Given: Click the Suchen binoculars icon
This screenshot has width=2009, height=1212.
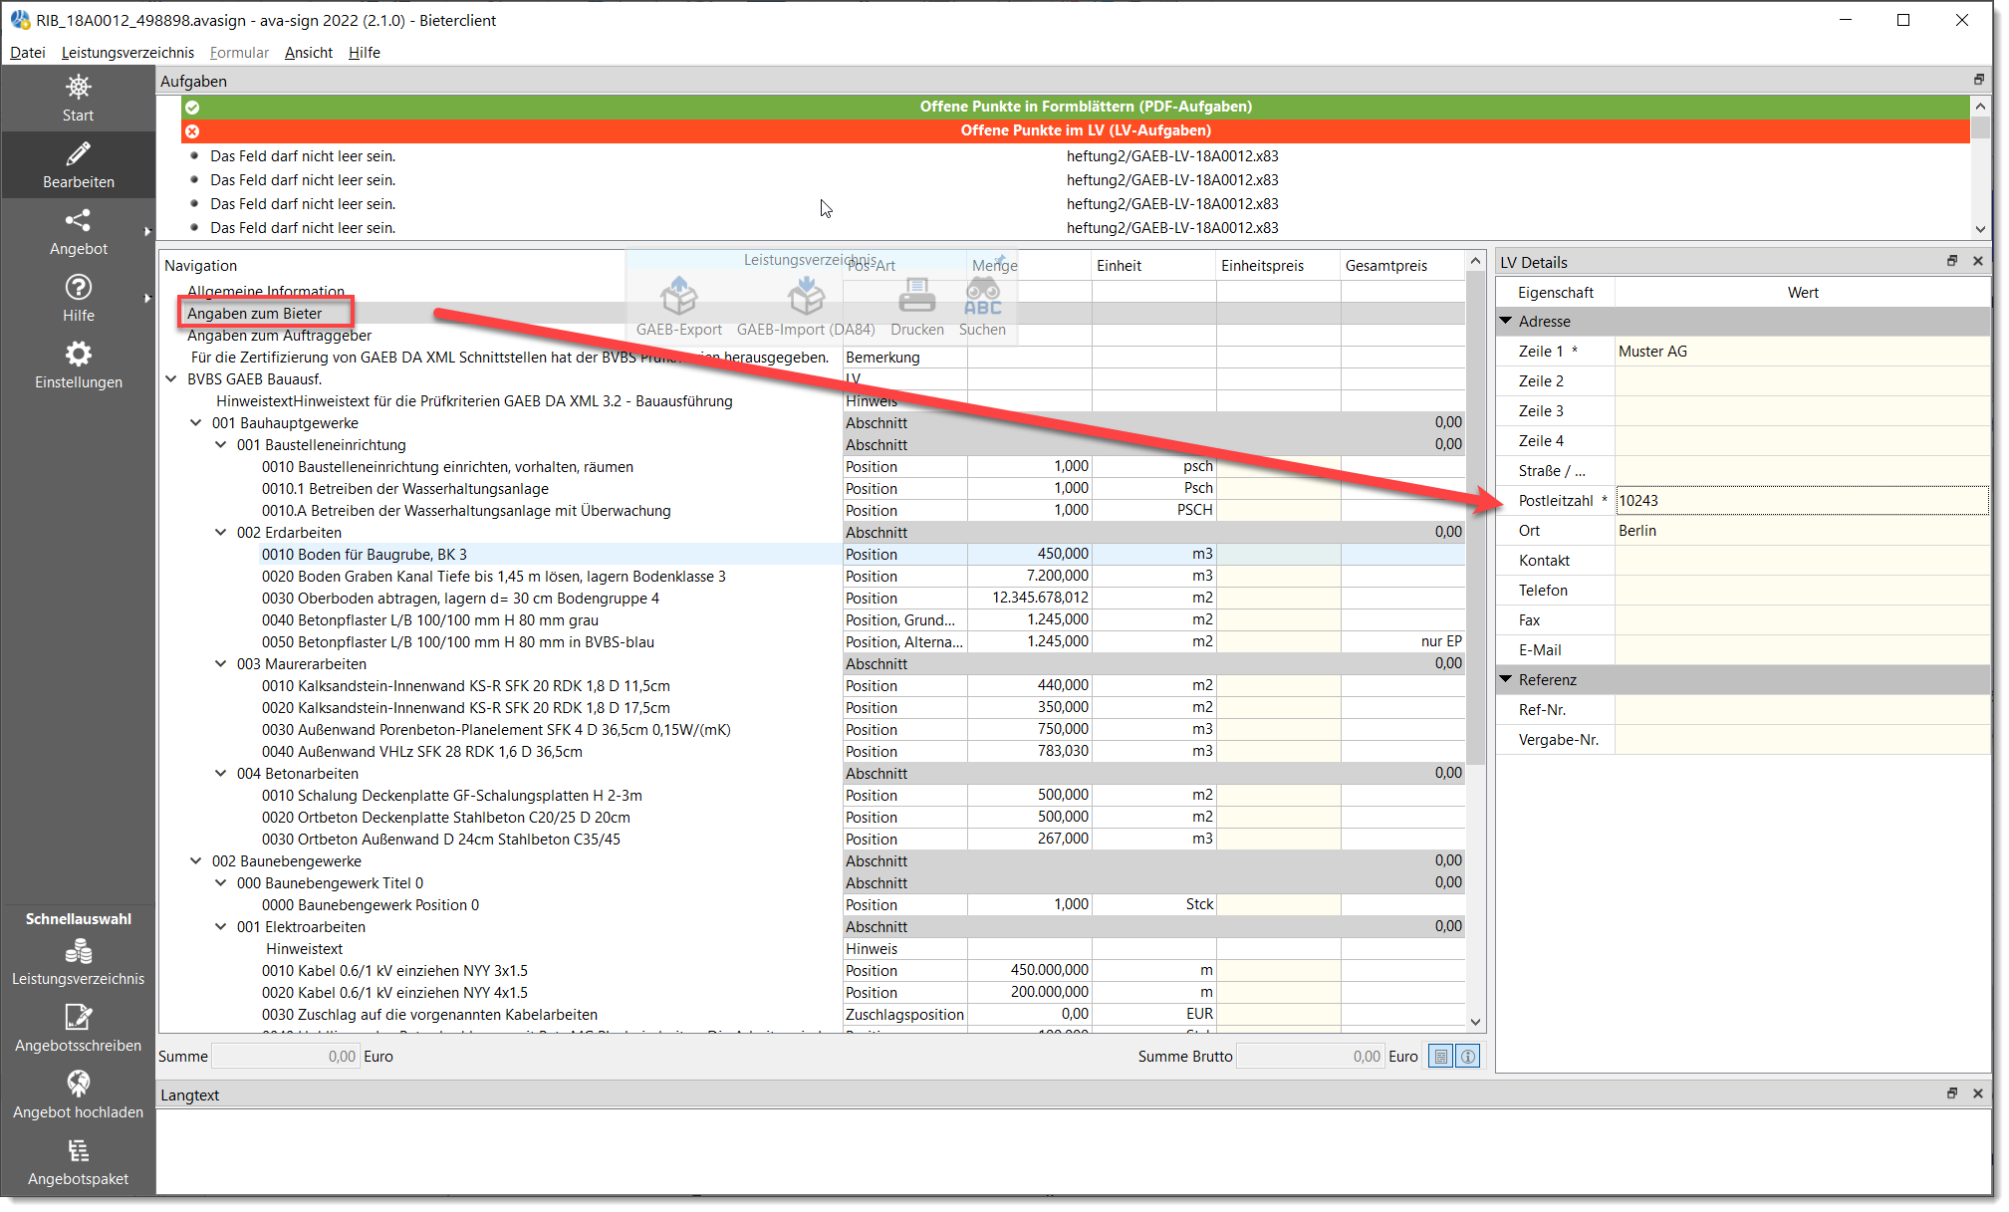Looking at the screenshot, I should 982,296.
